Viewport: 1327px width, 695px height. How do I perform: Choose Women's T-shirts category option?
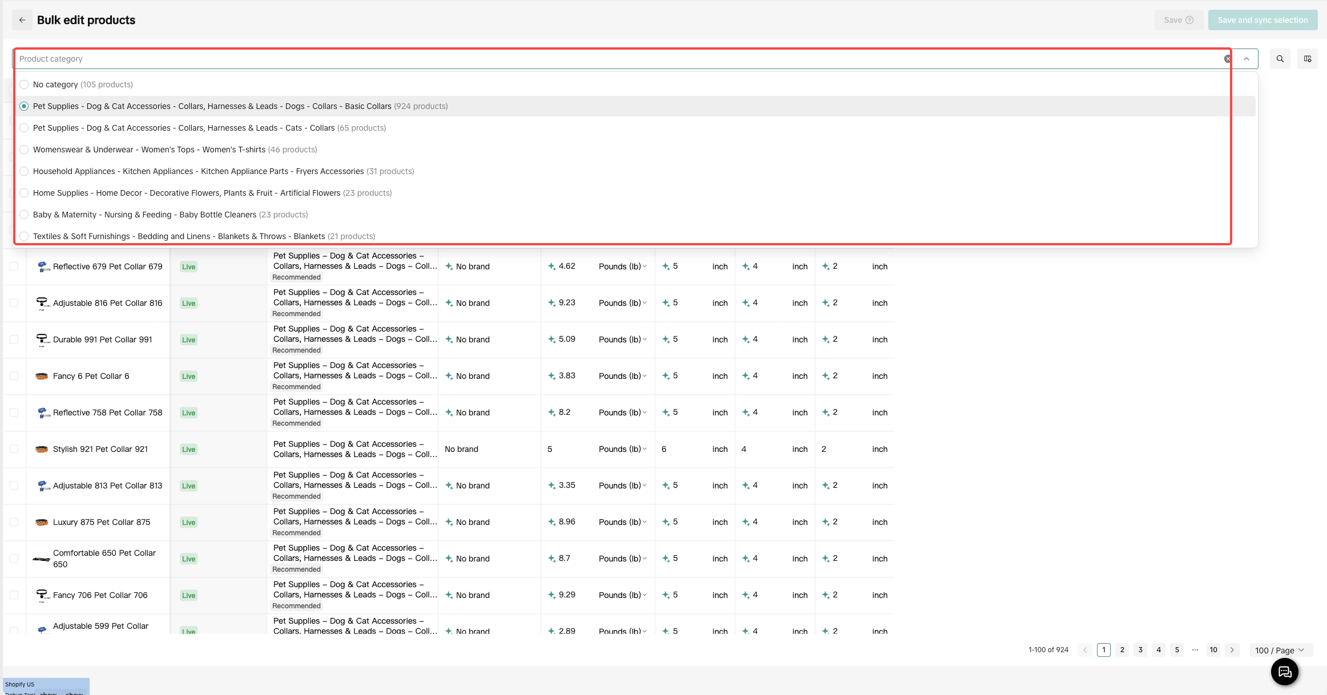tap(24, 149)
